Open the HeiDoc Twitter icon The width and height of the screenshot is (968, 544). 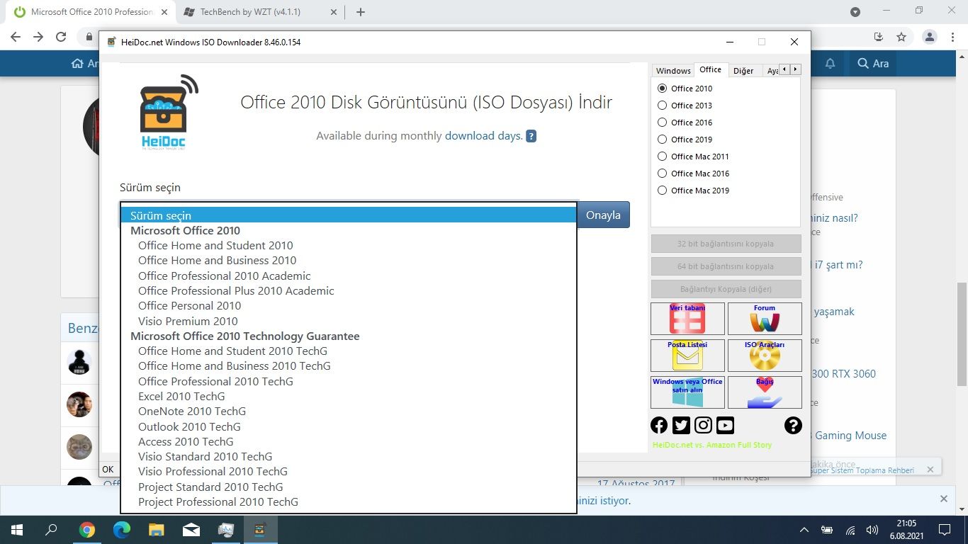click(x=681, y=425)
